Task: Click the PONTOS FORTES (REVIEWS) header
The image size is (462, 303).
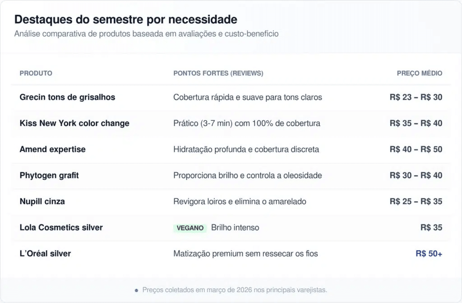Action: coord(218,73)
